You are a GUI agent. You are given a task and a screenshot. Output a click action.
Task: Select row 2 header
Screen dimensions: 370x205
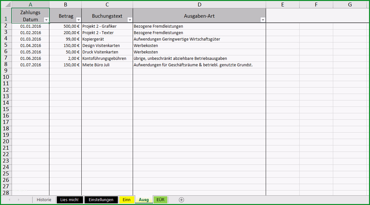coord(6,26)
